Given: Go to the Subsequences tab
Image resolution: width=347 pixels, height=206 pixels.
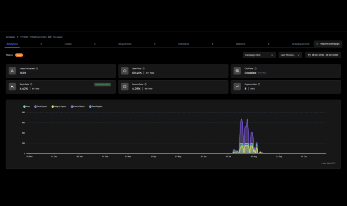Looking at the screenshot, I should pos(301,44).
